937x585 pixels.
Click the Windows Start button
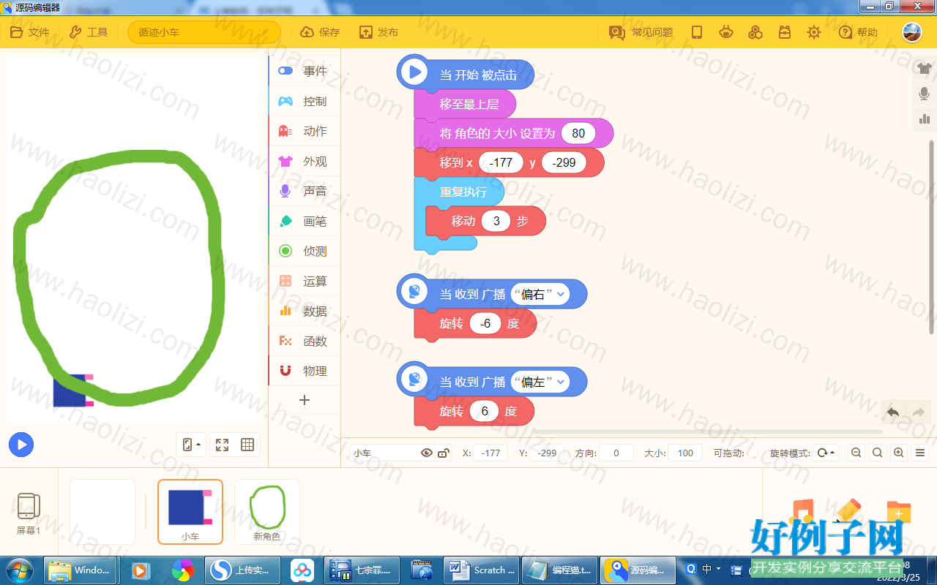[x=19, y=570]
